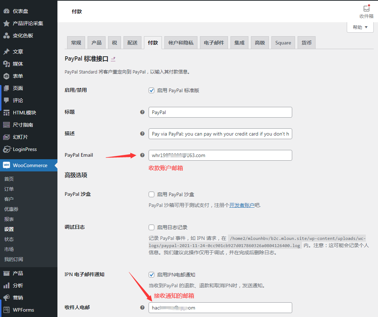Go to WooCommerce 首页 submenu
This screenshot has width=378, height=317.
(x=9, y=179)
